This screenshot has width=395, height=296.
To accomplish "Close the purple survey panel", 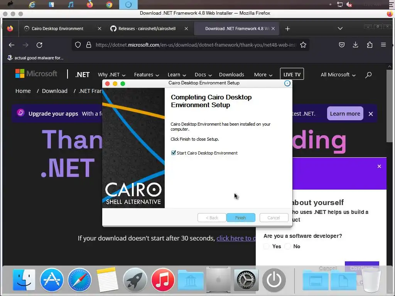I will point(379,166).
